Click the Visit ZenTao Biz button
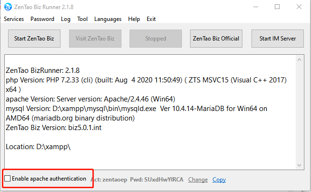 [x=95, y=39]
